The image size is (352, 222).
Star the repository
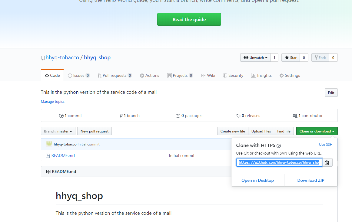[x=291, y=58]
